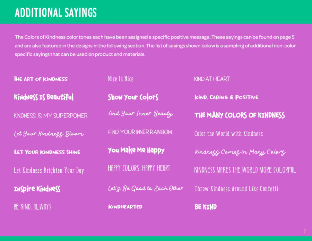This screenshot has width=312, height=241.
Task: Select the "Let Your Kindness Shine" saying
Action: pos(47,152)
